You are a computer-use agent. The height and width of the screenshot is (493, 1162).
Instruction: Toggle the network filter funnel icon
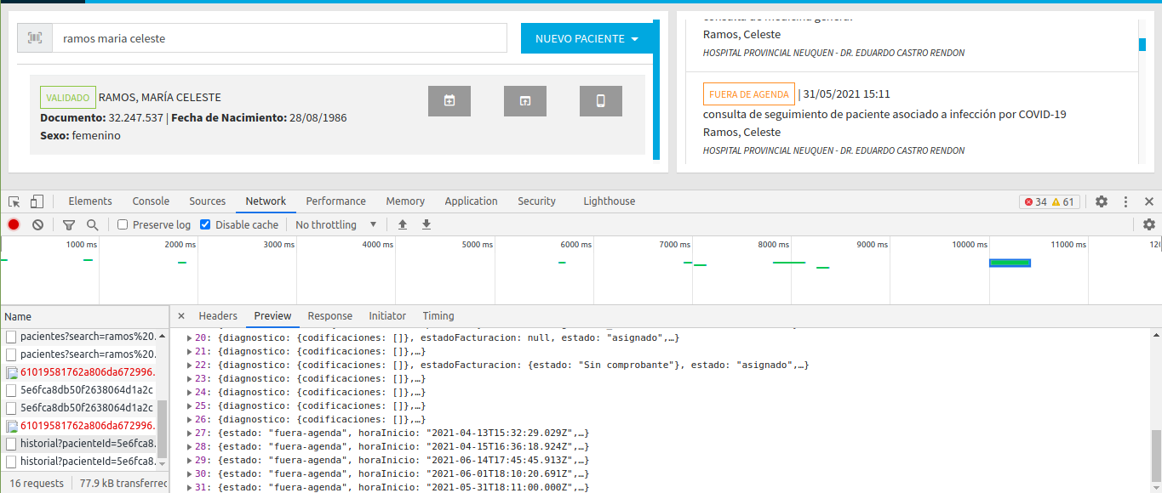click(x=69, y=224)
